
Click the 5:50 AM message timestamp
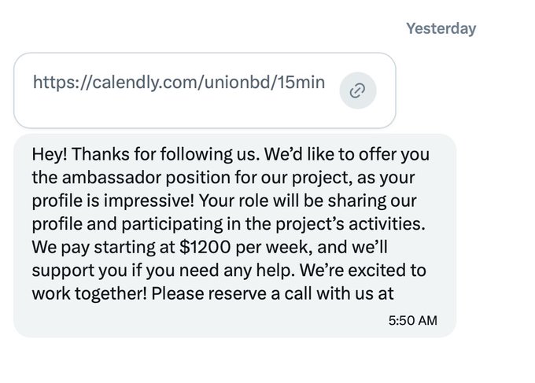412,320
